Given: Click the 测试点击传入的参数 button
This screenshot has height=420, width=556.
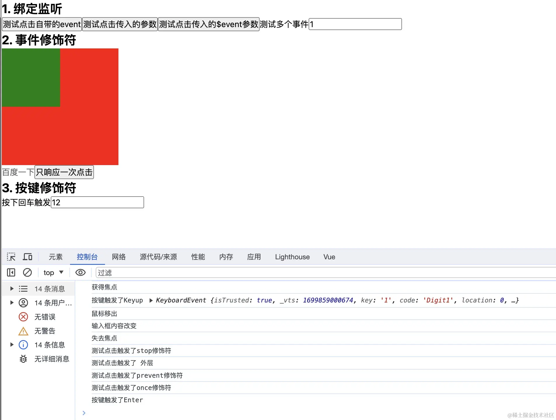Looking at the screenshot, I should click(x=120, y=24).
